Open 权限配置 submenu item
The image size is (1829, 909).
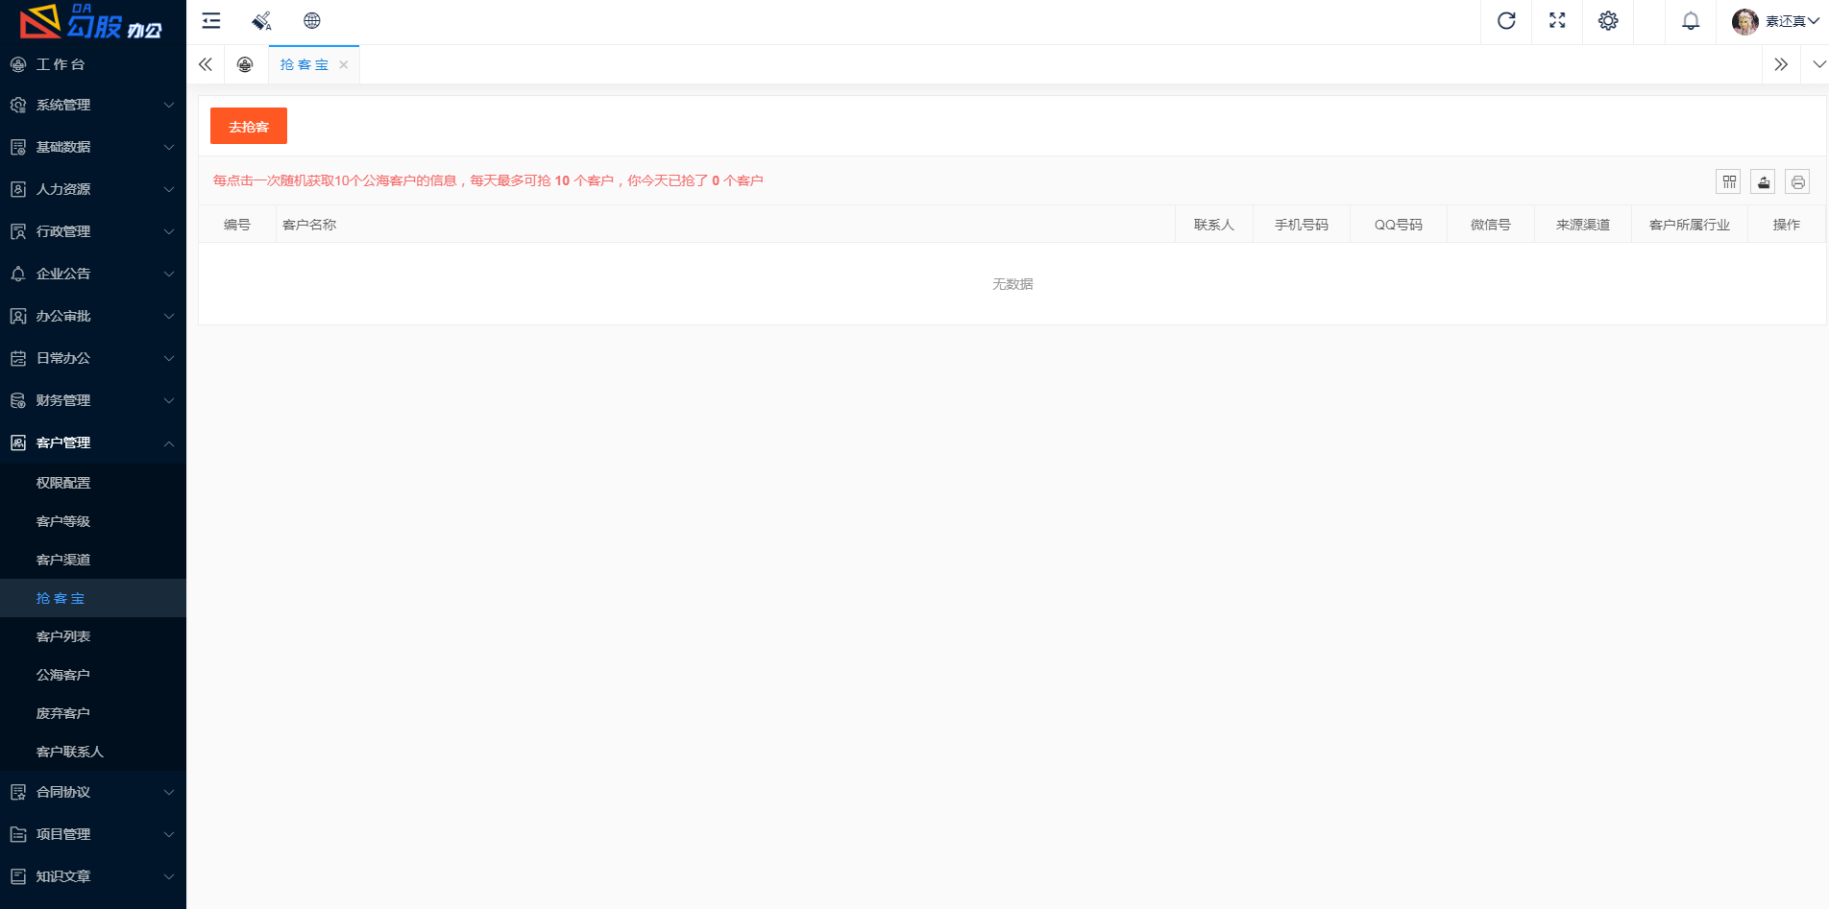click(93, 483)
